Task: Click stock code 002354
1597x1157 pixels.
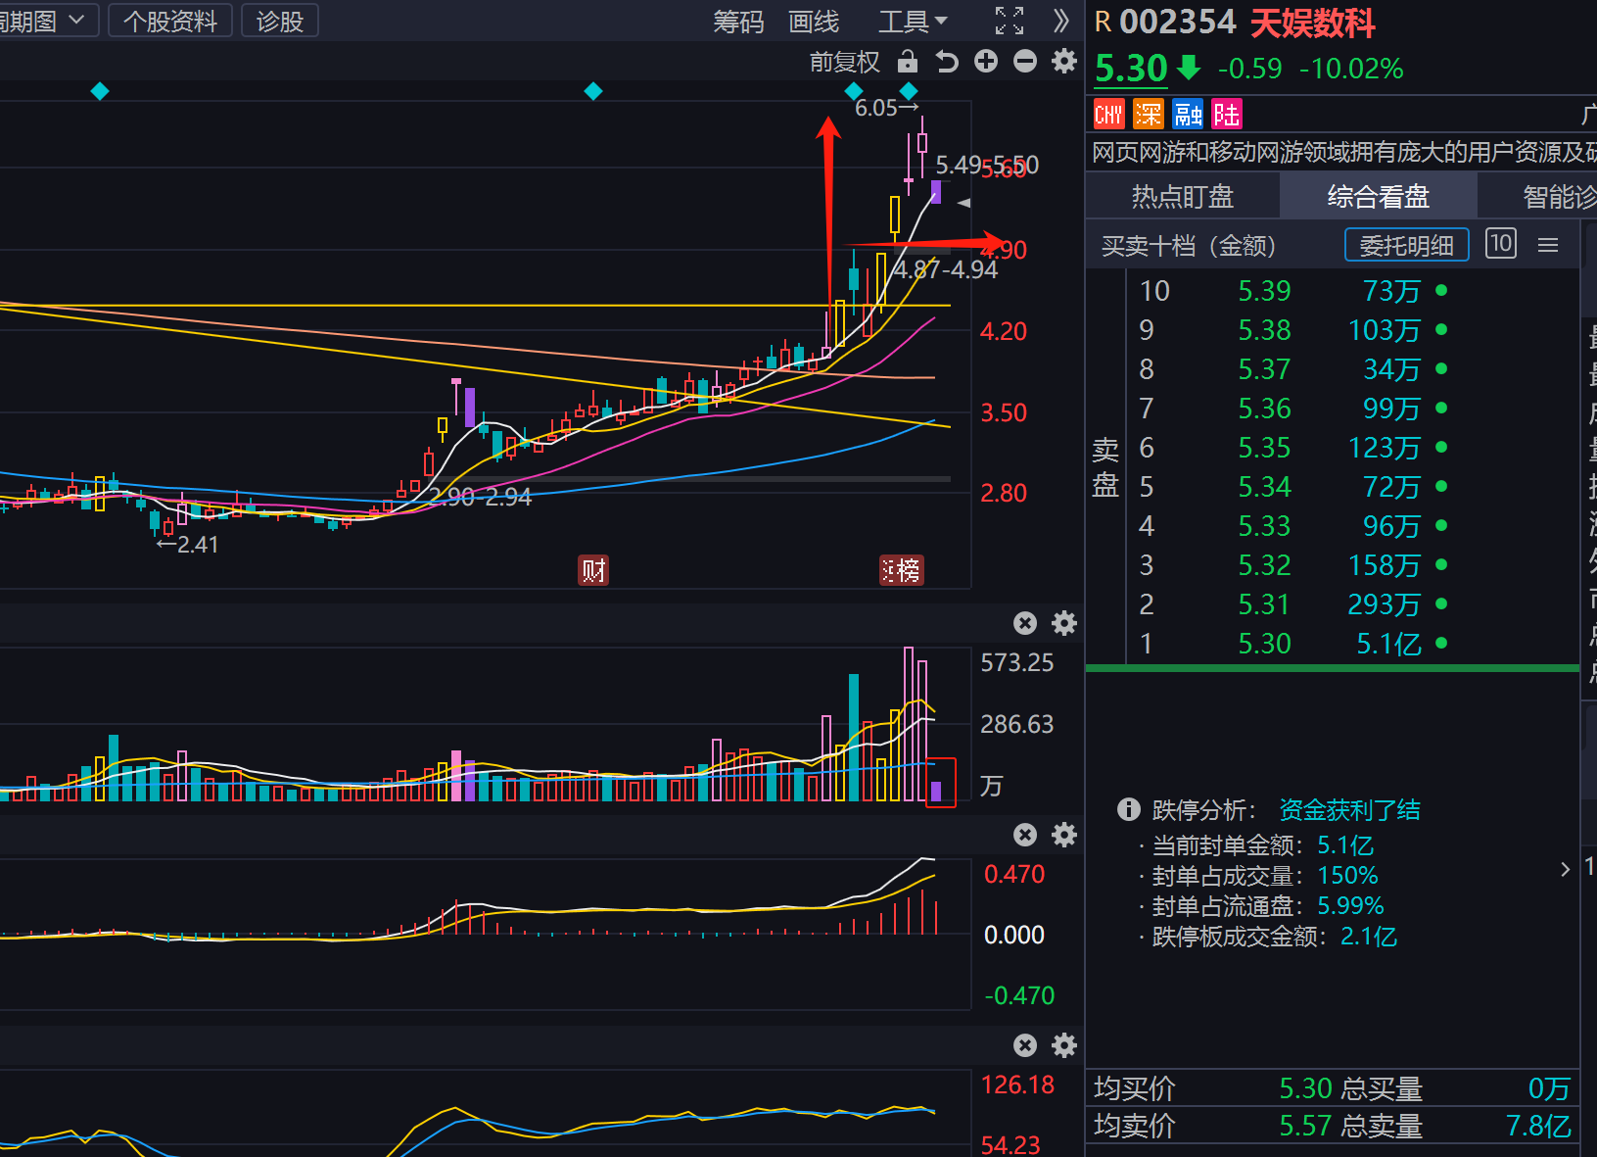Action: point(1178,22)
